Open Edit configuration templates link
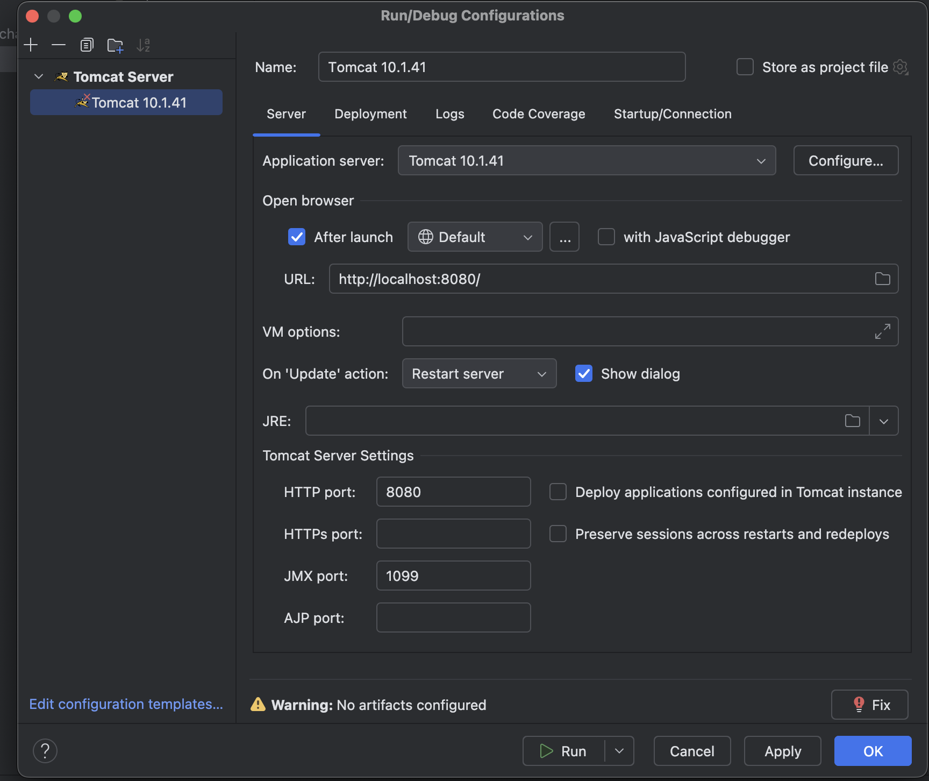 click(x=126, y=704)
